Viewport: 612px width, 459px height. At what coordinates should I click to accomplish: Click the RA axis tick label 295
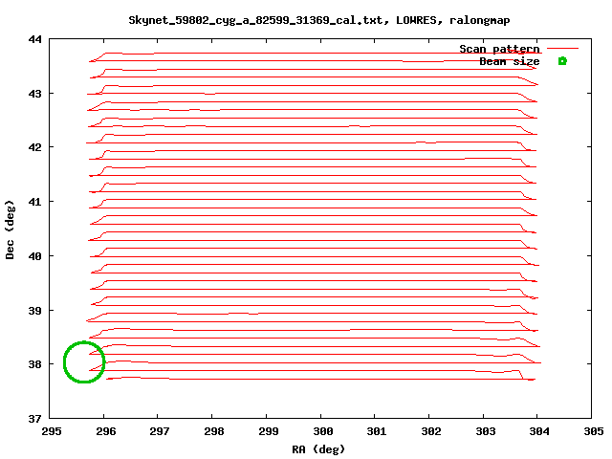tap(51, 431)
